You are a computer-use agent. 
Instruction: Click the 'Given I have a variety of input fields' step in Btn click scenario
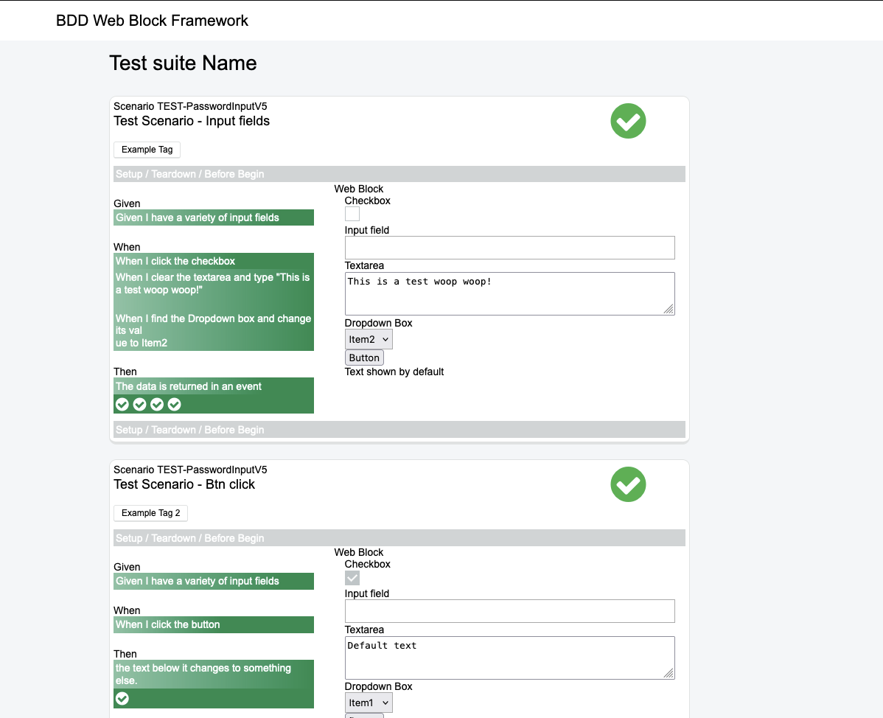click(214, 581)
